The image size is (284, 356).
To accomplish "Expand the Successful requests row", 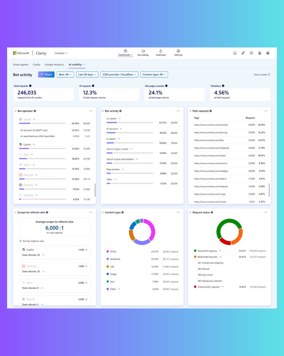I will coord(220,251).
